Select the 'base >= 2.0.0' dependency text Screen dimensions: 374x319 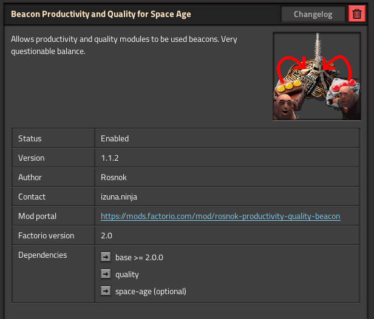point(139,257)
